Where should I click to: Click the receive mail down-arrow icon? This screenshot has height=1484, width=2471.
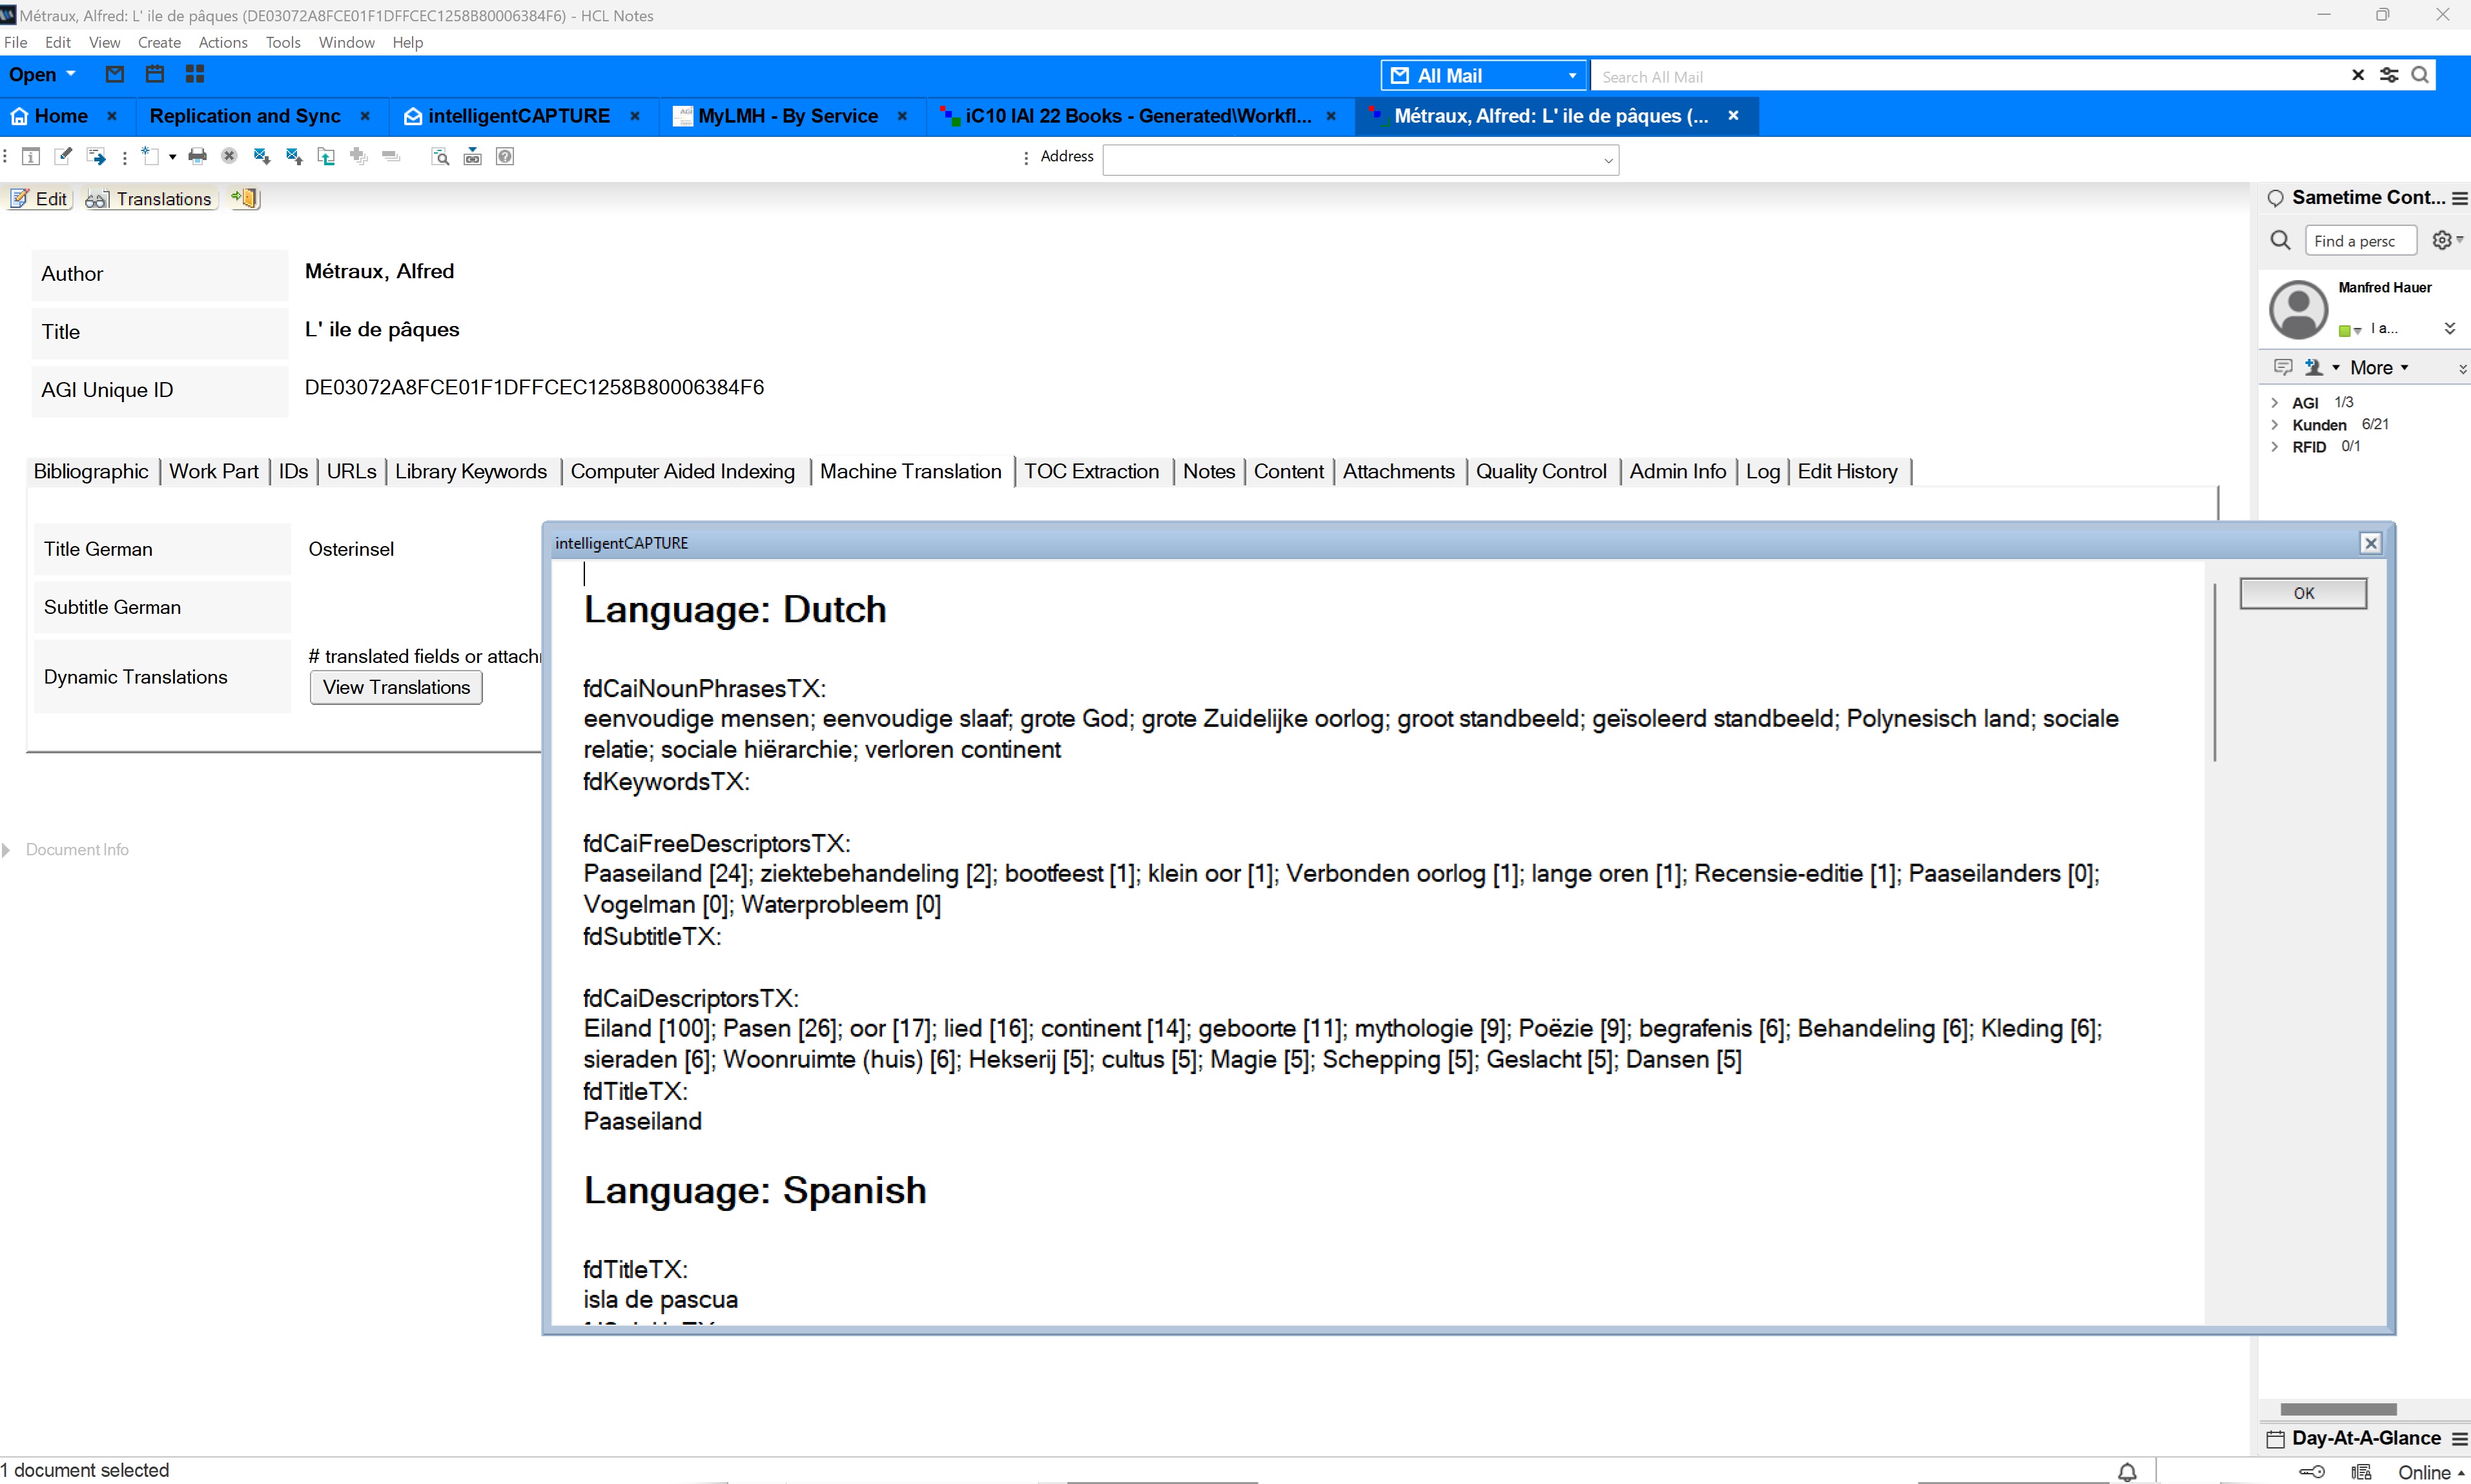pyautogui.click(x=262, y=156)
